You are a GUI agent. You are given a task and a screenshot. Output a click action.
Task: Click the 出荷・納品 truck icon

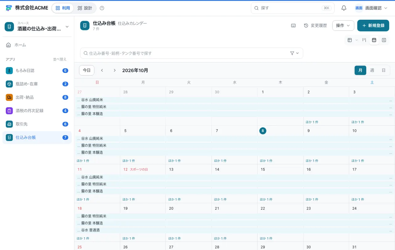click(x=9, y=97)
